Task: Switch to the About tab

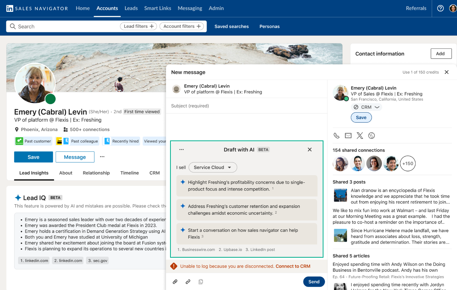Action: [66, 173]
